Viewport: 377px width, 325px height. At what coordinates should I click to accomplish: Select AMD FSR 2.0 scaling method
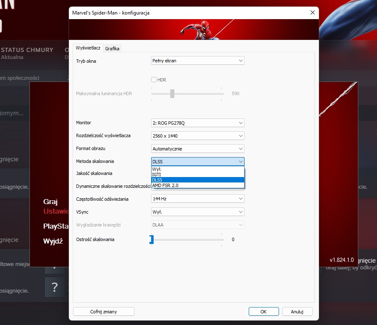pyautogui.click(x=198, y=185)
